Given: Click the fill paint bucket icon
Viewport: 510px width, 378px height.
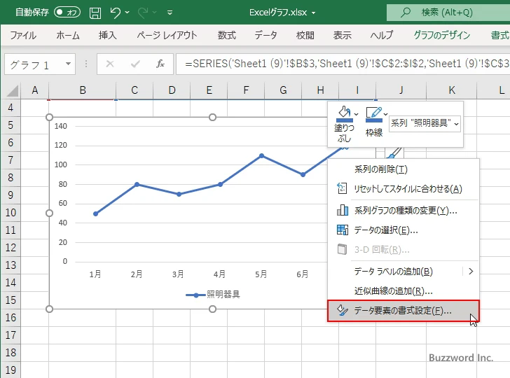Looking at the screenshot, I should click(x=343, y=113).
